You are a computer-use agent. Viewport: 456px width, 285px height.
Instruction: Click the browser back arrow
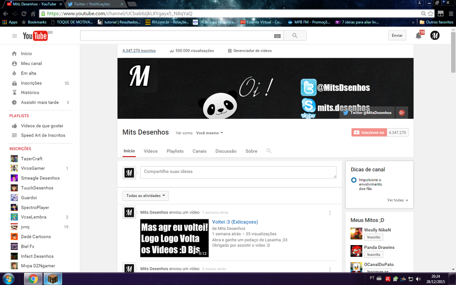tap(5, 13)
